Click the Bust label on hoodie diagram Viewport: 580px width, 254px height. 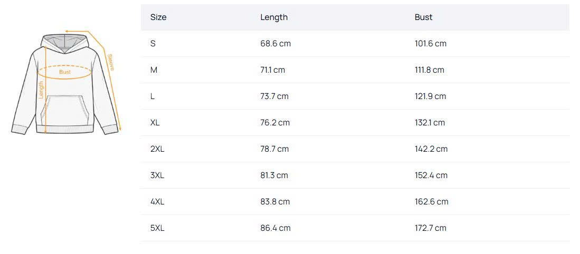pyautogui.click(x=65, y=72)
